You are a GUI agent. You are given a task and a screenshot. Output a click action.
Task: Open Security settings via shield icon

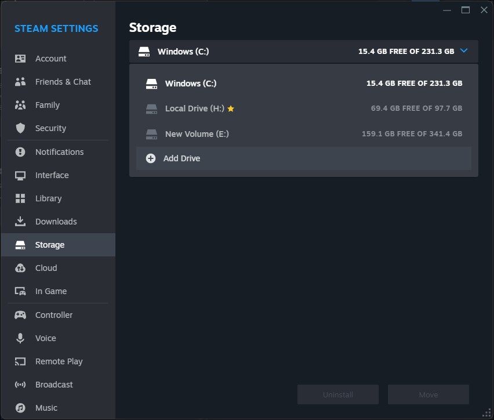pos(19,128)
